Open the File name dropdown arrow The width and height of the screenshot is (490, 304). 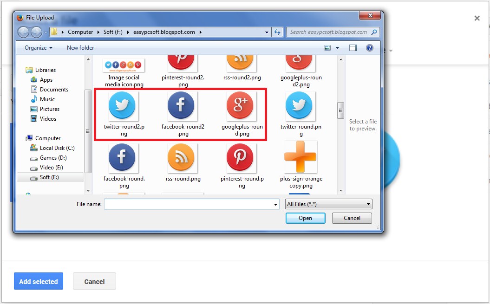[275, 204]
